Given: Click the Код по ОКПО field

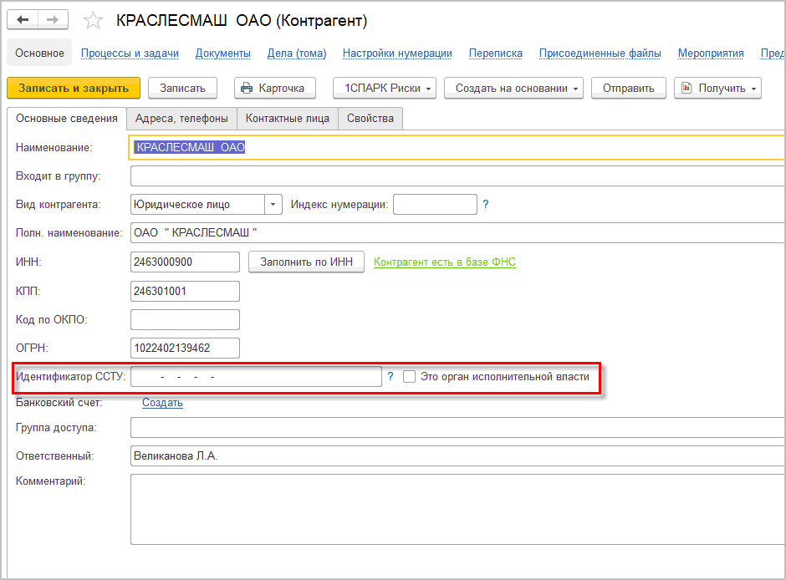Looking at the screenshot, I should (x=185, y=319).
